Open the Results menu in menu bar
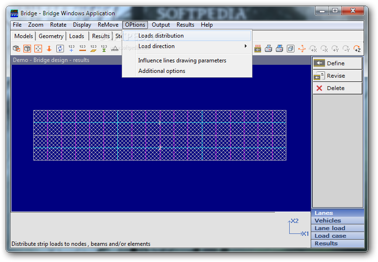This screenshot has height=262, width=378. click(x=185, y=25)
